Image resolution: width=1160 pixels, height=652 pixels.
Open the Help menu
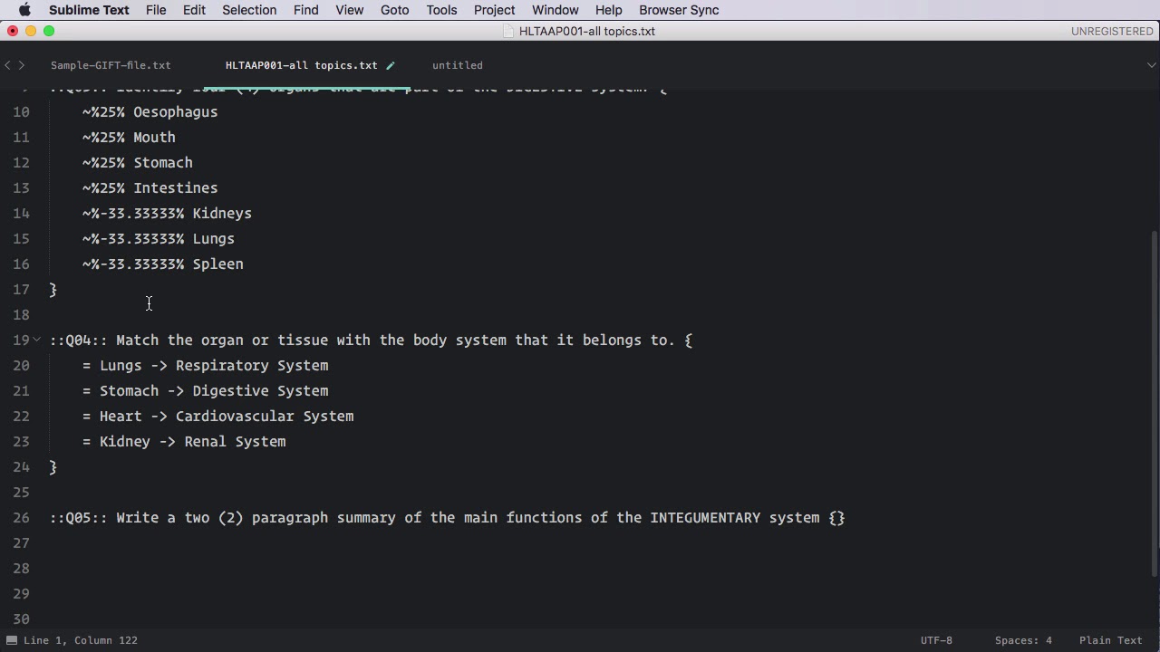pyautogui.click(x=608, y=10)
